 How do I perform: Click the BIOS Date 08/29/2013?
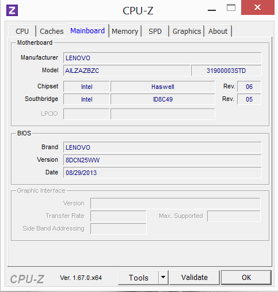162,173
